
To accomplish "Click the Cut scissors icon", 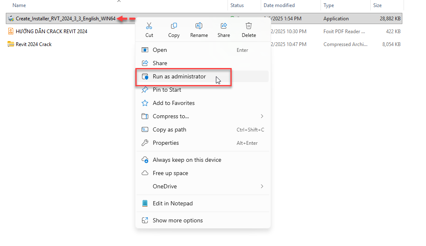I will pyautogui.click(x=149, y=26).
